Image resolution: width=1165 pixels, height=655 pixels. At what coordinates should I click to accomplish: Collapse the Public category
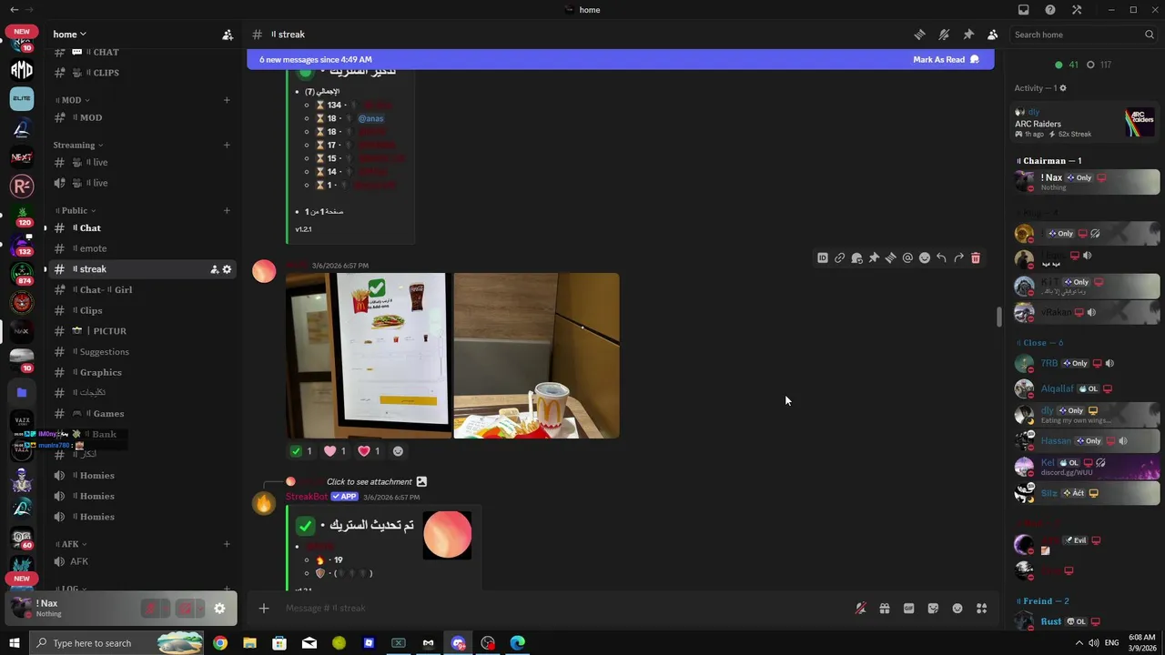point(75,211)
